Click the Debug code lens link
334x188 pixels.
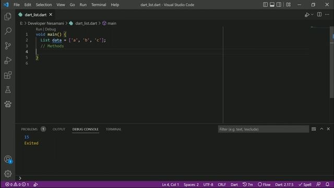(x=51, y=29)
